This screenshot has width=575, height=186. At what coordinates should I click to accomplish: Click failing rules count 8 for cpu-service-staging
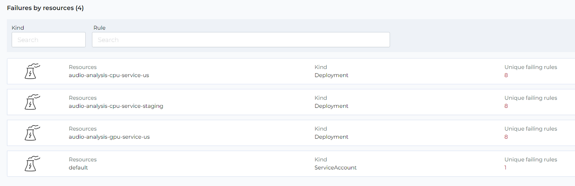pyautogui.click(x=506, y=106)
